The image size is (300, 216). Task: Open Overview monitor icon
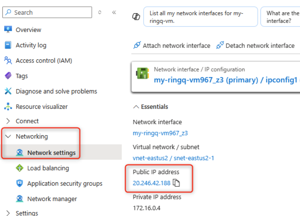pyautogui.click(x=8, y=30)
